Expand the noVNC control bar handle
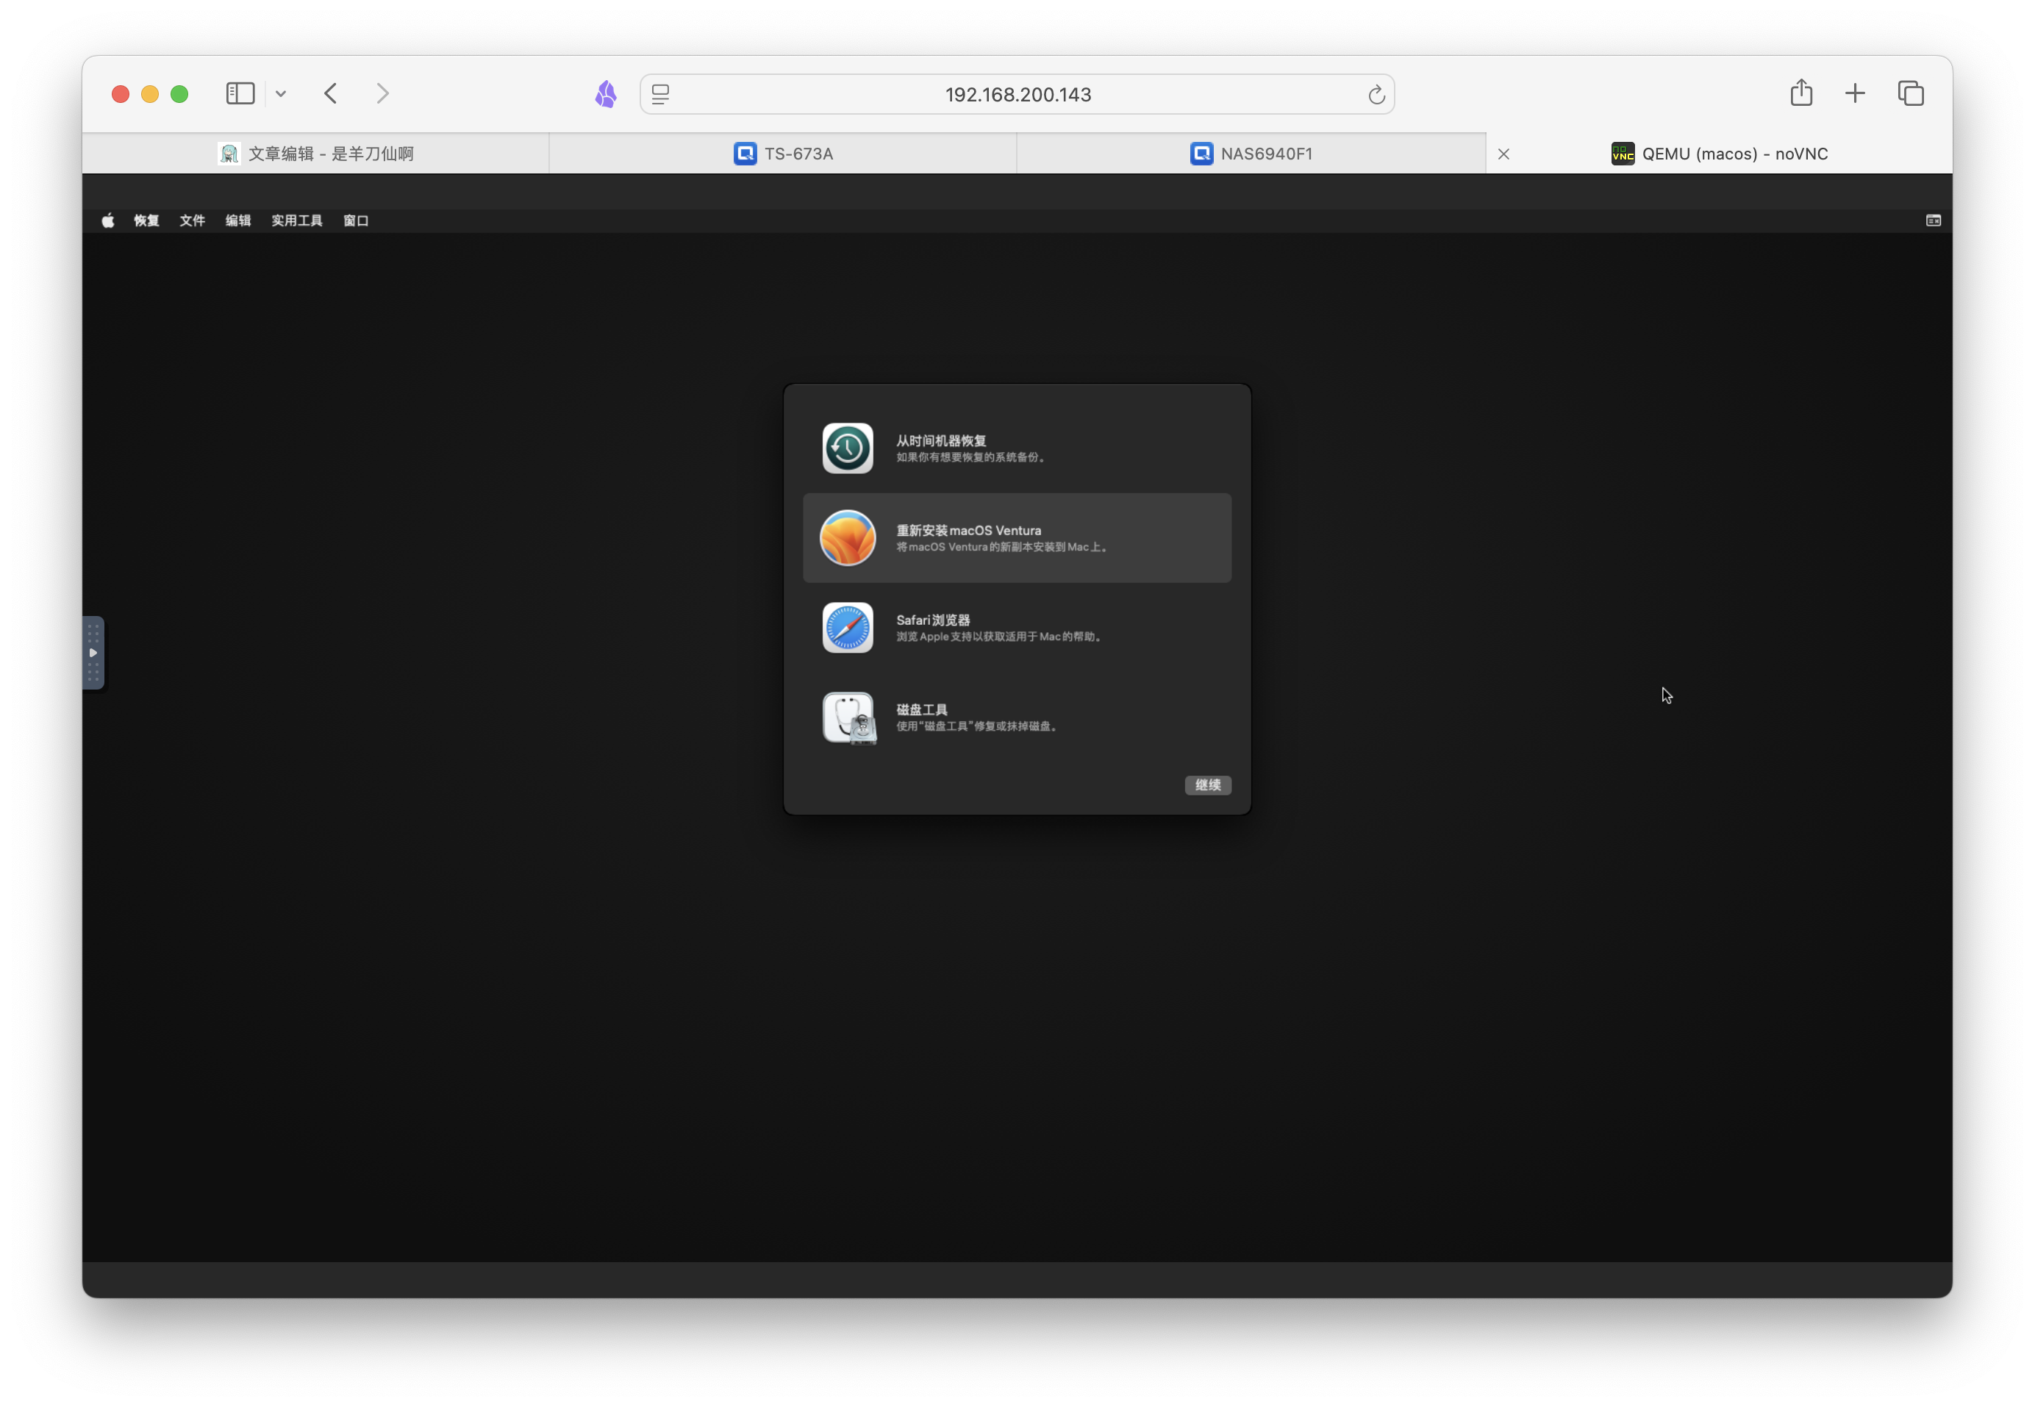2035x1407 pixels. click(x=93, y=652)
